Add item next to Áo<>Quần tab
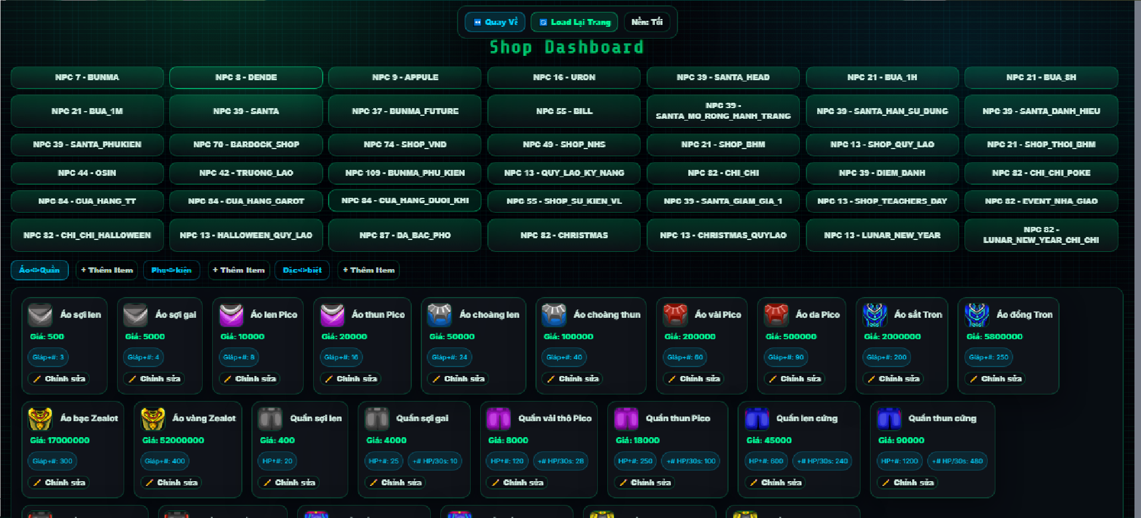The height and width of the screenshot is (518, 1141). tap(107, 270)
